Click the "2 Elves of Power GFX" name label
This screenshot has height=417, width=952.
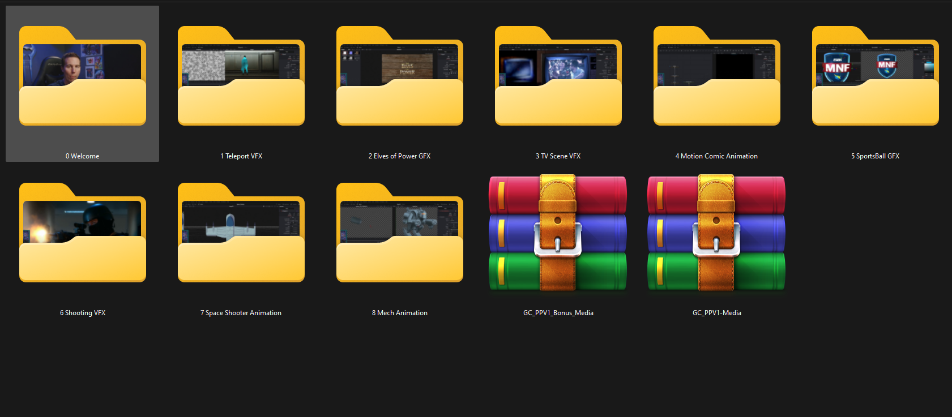(399, 156)
